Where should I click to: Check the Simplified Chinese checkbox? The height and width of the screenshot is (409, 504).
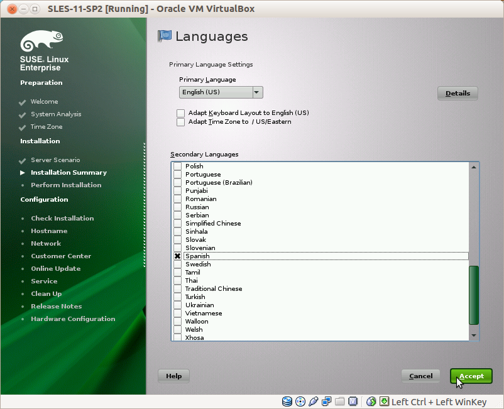(x=177, y=223)
